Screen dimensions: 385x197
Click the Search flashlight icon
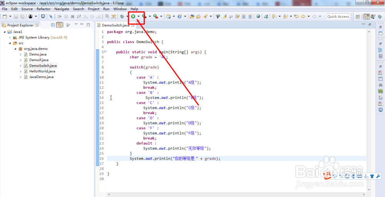[205, 17]
